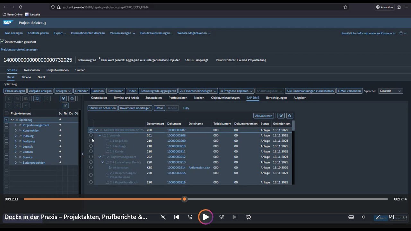Select the Grafik view tab
The image size is (411, 231).
pyautogui.click(x=41, y=77)
